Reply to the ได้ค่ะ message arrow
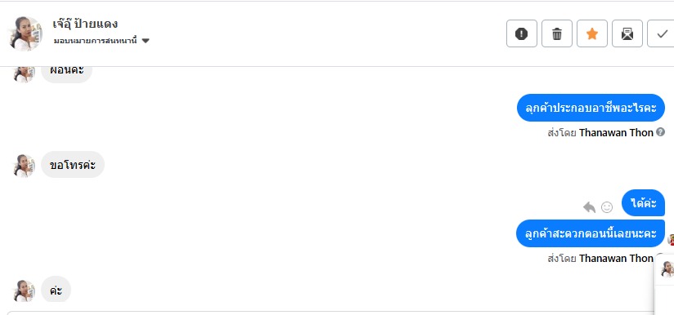The width and height of the screenshot is (674, 315). tap(589, 207)
